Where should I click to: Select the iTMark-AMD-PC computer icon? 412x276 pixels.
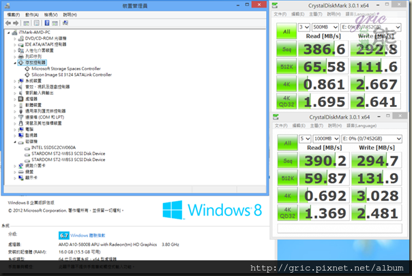click(14, 32)
